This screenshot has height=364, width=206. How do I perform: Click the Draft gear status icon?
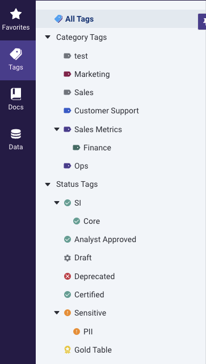point(68,258)
